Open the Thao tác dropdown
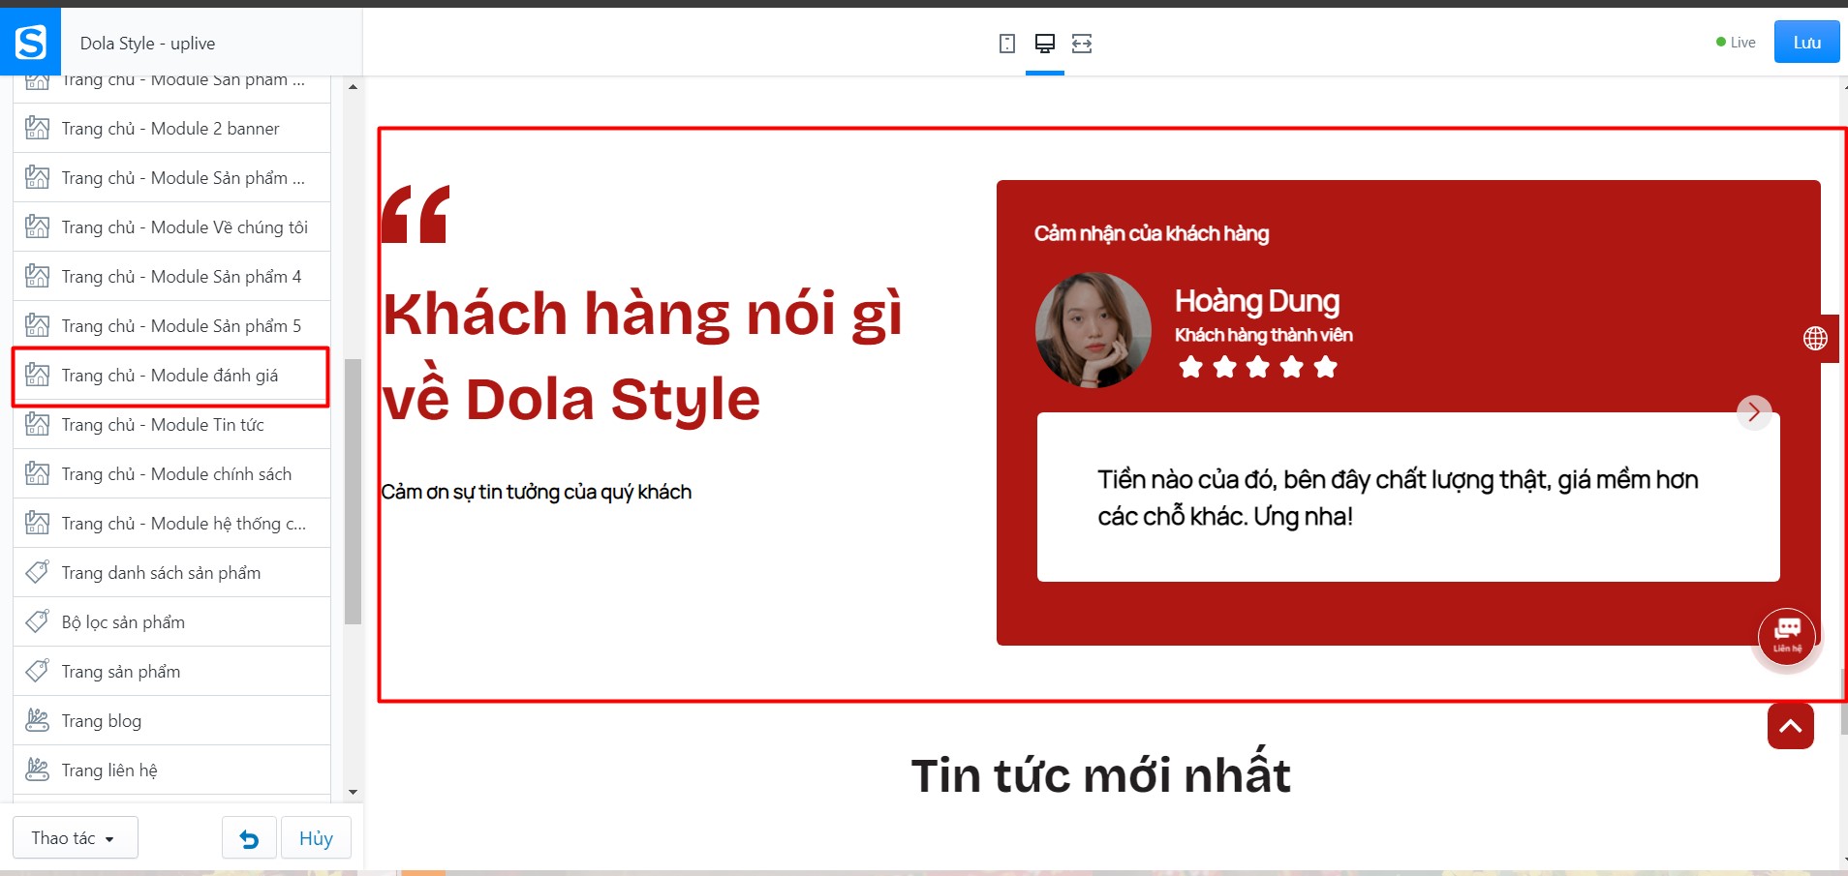The width and height of the screenshot is (1848, 876). coord(75,838)
